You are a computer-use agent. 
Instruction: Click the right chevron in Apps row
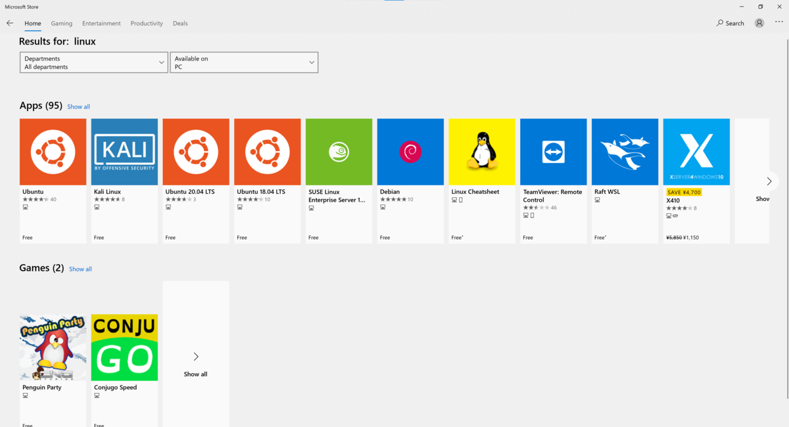click(x=769, y=181)
